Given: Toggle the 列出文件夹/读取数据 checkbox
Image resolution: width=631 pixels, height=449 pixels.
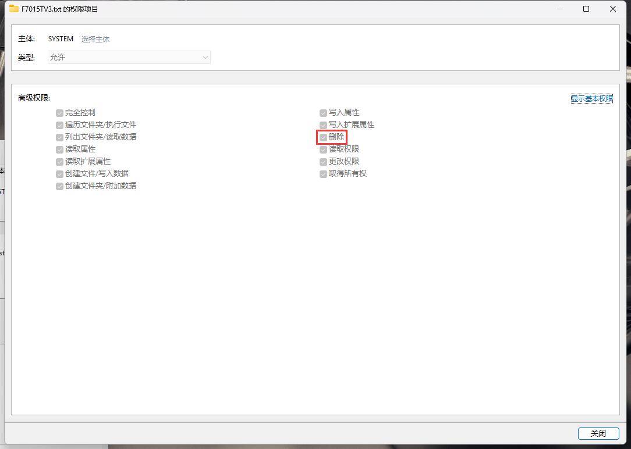Looking at the screenshot, I should [59, 137].
